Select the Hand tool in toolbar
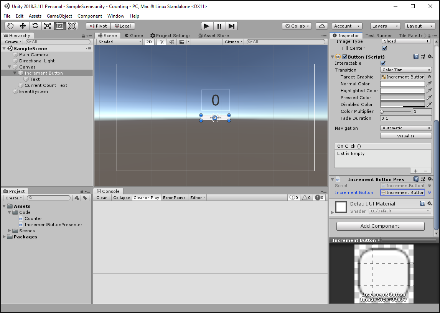 coord(11,26)
